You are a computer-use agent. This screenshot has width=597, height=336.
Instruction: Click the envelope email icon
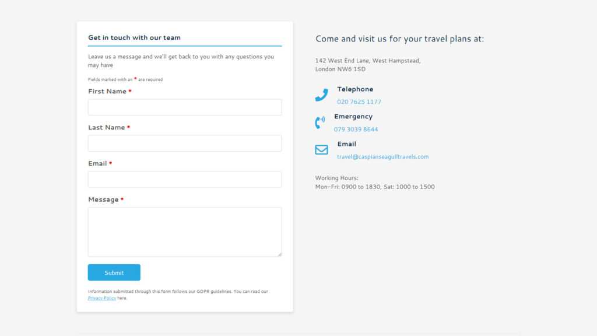[321, 150]
